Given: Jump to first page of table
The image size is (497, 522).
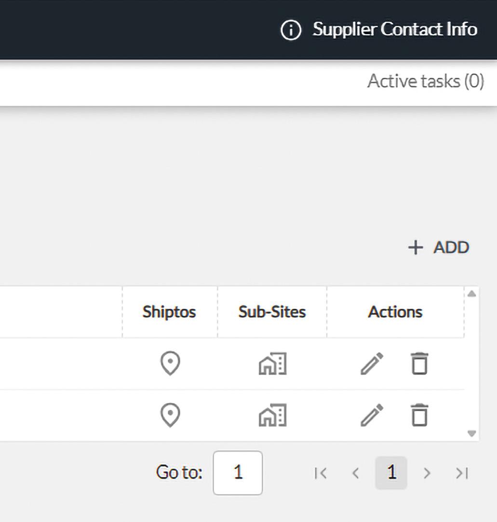Looking at the screenshot, I should point(321,473).
